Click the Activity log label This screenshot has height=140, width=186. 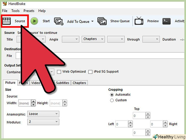pos(180,21)
